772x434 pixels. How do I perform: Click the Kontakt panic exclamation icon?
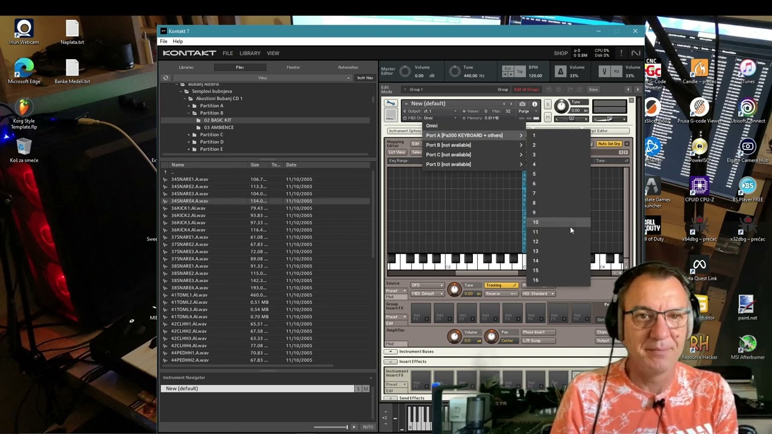(621, 53)
